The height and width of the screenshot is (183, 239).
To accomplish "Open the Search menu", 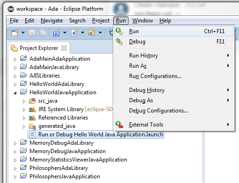I will (x=77, y=21).
